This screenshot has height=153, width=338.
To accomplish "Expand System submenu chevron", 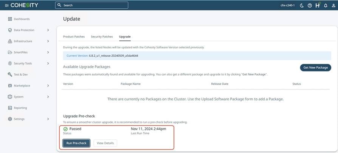I will point(48,97).
